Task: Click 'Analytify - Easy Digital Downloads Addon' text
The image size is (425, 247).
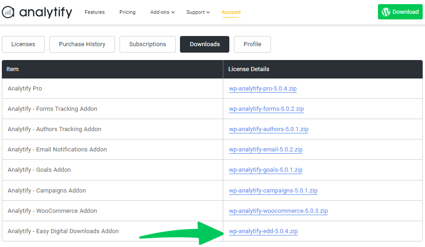Action: [x=63, y=231]
